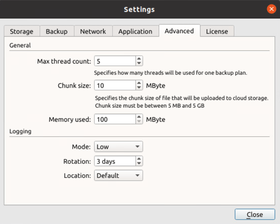Click the threads description text line
Screen dimensions: 280x224
click(x=171, y=73)
